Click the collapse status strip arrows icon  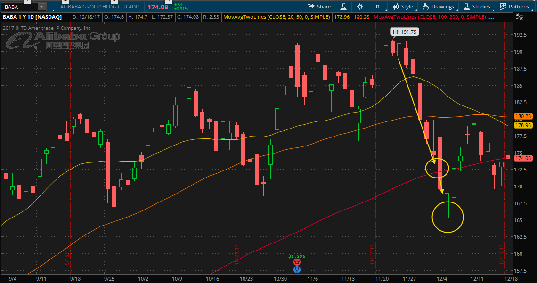520,17
